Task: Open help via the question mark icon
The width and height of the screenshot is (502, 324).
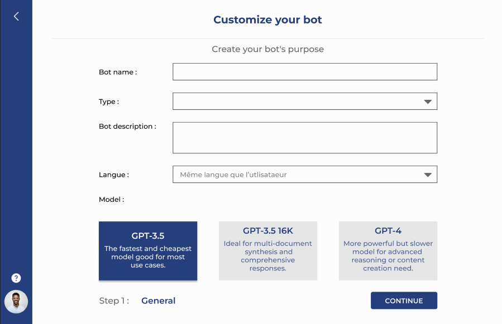Action: 16,278
